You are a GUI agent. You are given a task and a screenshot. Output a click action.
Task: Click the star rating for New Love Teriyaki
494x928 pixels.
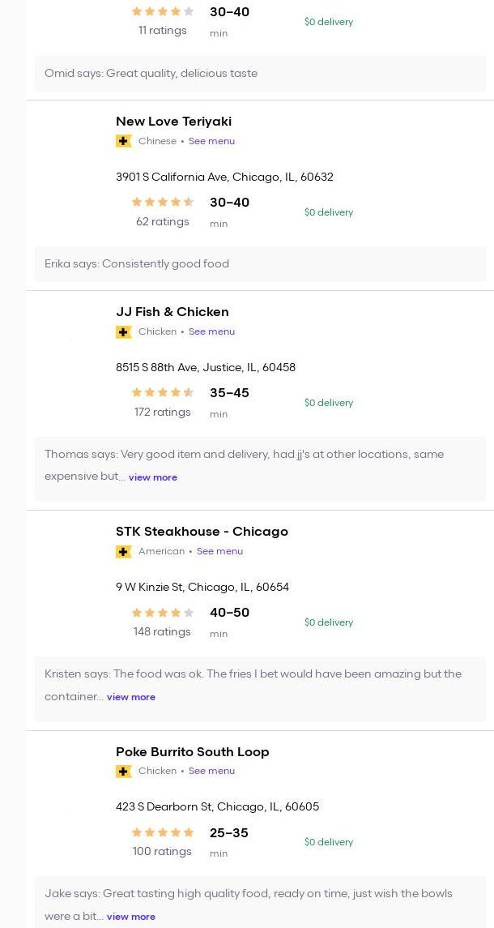point(163,202)
